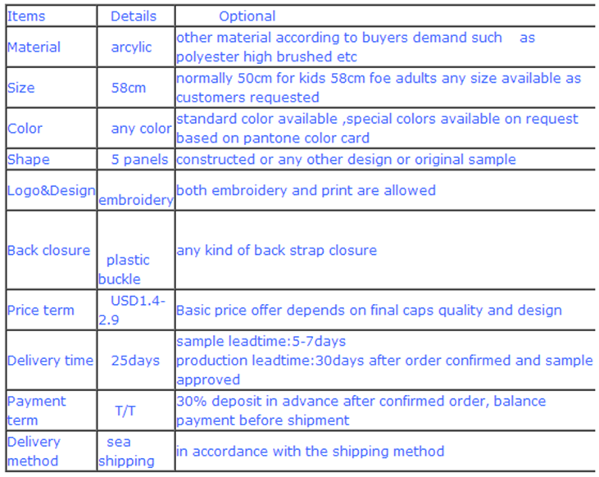The height and width of the screenshot is (477, 599).
Task: Click the sample leadtime:5-7days text
Action: (261, 341)
